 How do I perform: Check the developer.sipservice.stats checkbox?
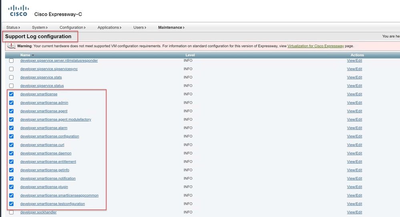(x=11, y=77)
